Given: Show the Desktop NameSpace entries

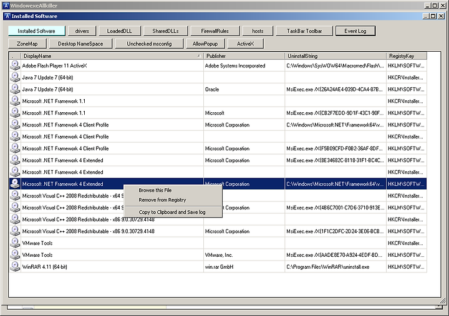Looking at the screenshot, I should coord(80,44).
